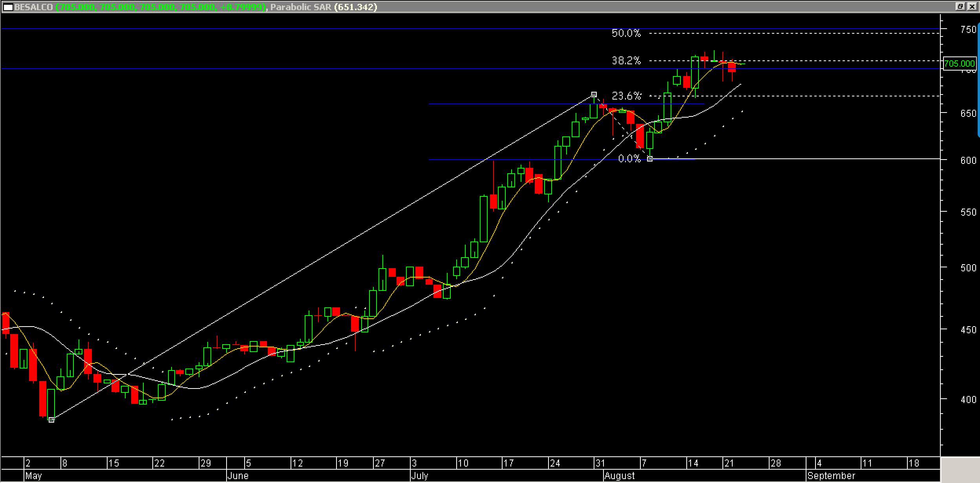
Task: Click the May month label on date axis
Action: pos(33,476)
